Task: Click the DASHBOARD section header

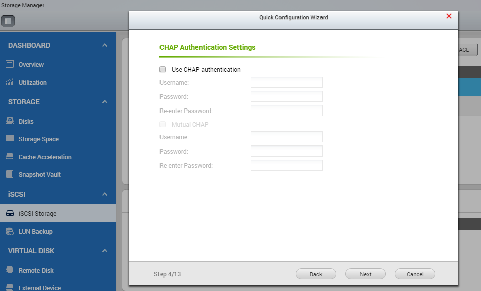Action: point(29,45)
